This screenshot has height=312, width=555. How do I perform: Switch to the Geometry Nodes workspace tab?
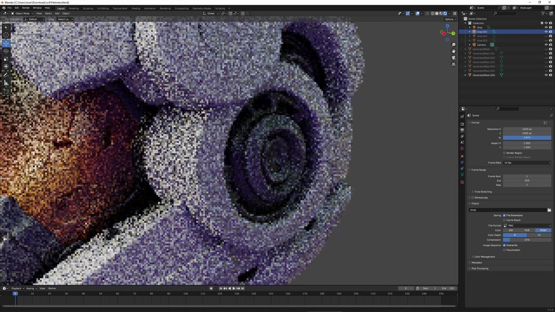(x=202, y=8)
